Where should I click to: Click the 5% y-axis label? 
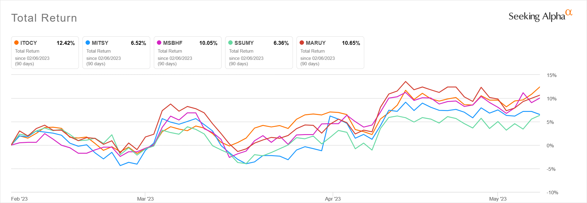[x=550, y=122]
